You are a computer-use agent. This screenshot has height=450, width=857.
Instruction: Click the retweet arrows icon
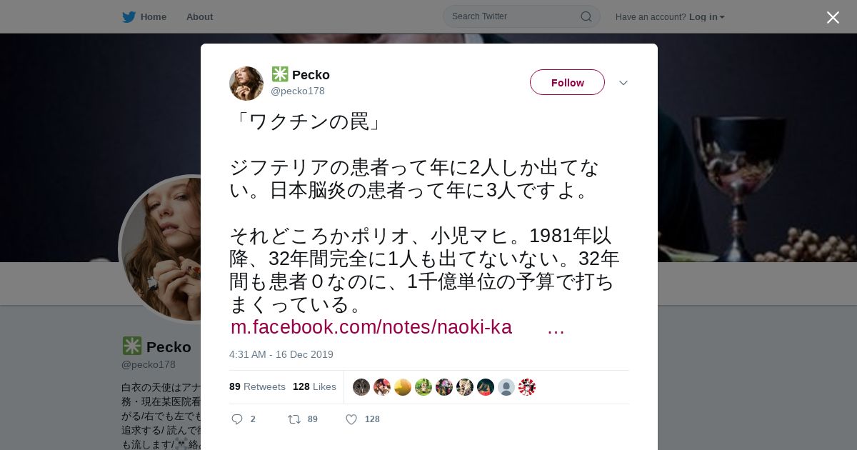pyautogui.click(x=294, y=419)
